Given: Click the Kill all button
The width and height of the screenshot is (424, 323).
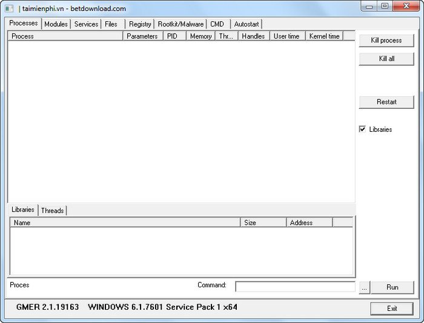Looking at the screenshot, I should 386,59.
